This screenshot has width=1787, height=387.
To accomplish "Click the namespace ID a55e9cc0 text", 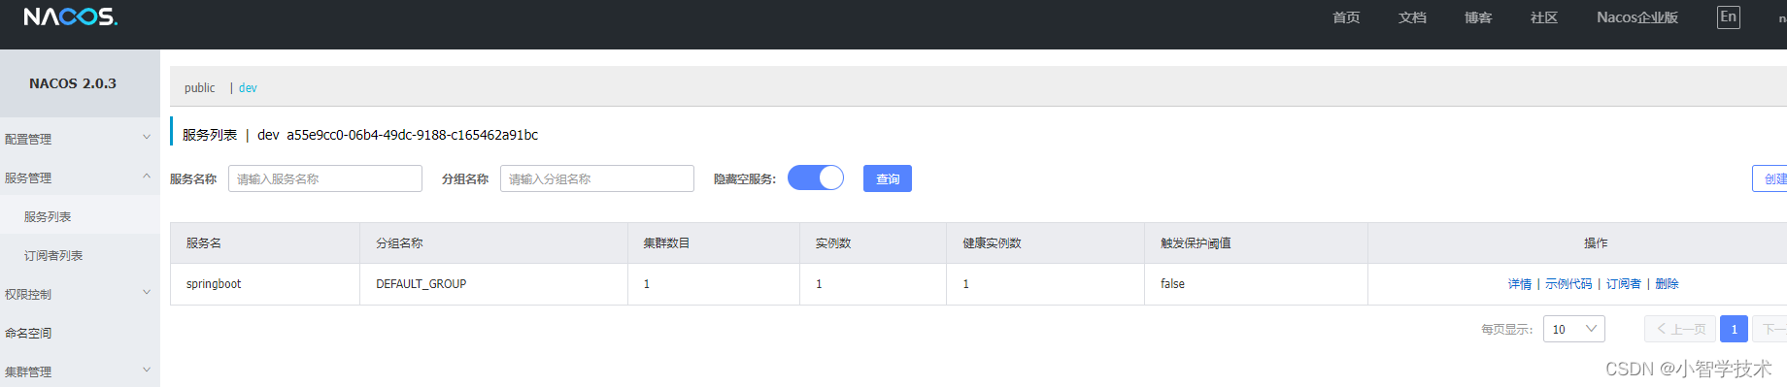I will point(412,135).
